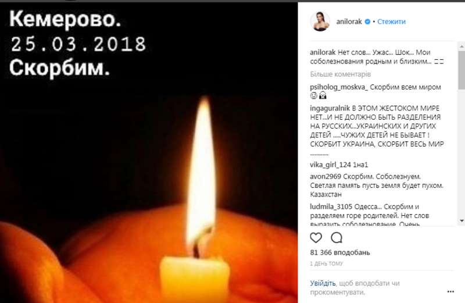
Task: Open avon2969 commenter profile
Action: (325, 177)
